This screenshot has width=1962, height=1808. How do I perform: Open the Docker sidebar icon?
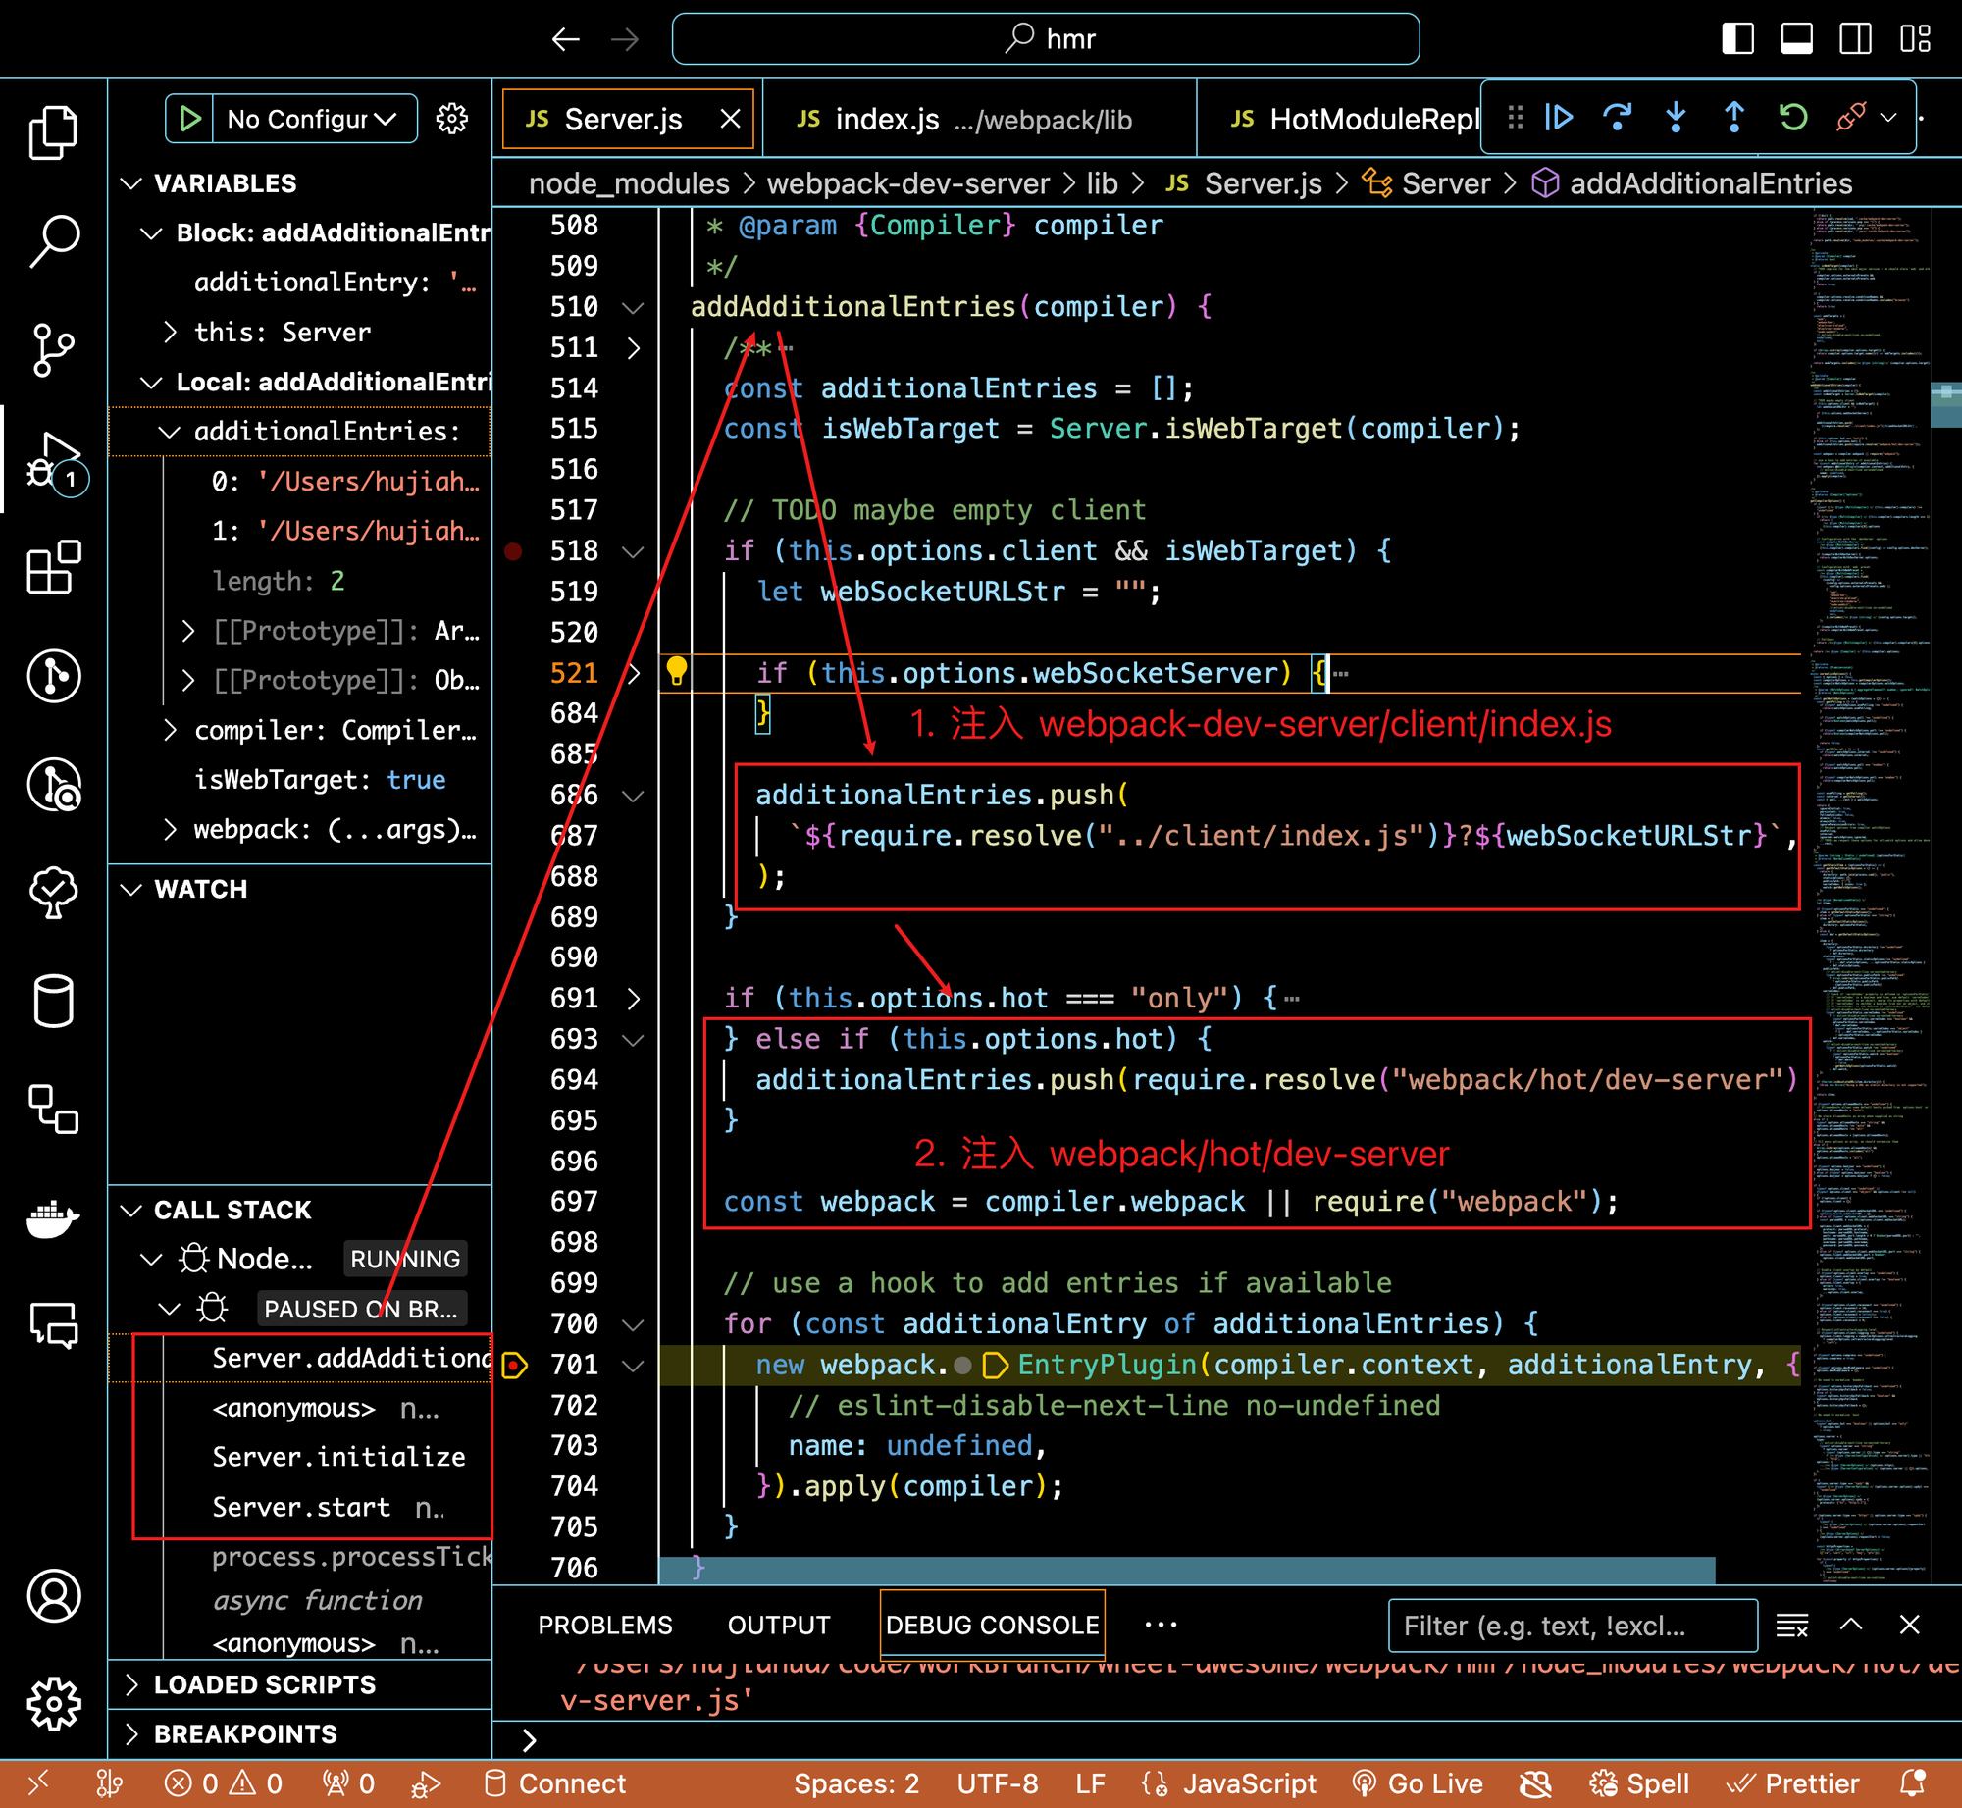pos(53,1219)
